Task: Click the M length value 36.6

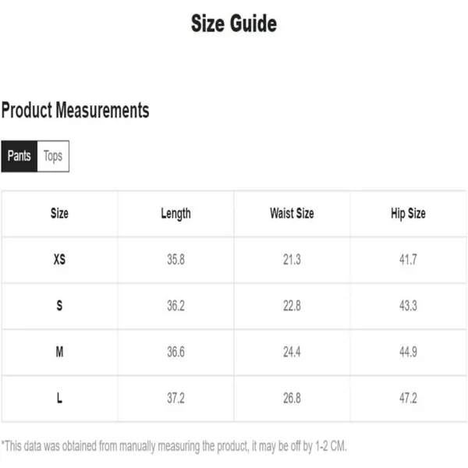Action: pos(175,352)
